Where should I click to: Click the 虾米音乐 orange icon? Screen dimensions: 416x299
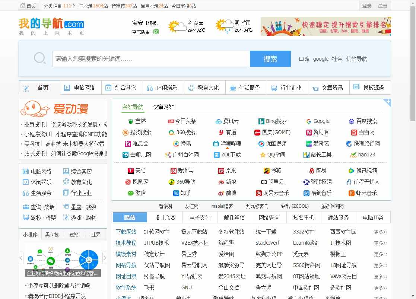[352, 193]
